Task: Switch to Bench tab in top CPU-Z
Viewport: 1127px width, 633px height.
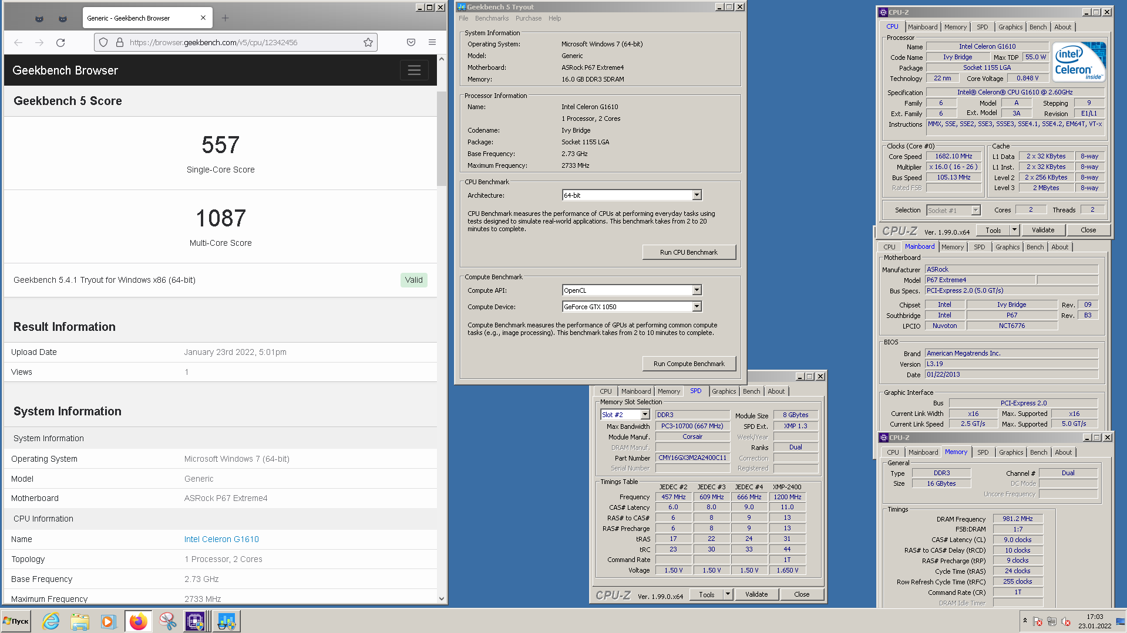Action: tap(1038, 27)
